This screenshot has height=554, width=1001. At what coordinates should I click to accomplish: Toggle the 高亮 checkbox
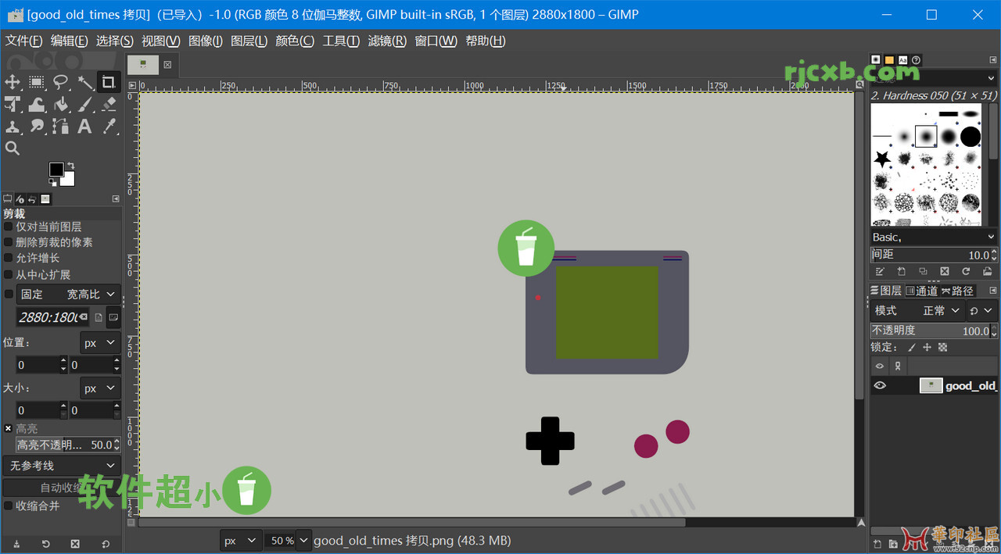pyautogui.click(x=9, y=428)
